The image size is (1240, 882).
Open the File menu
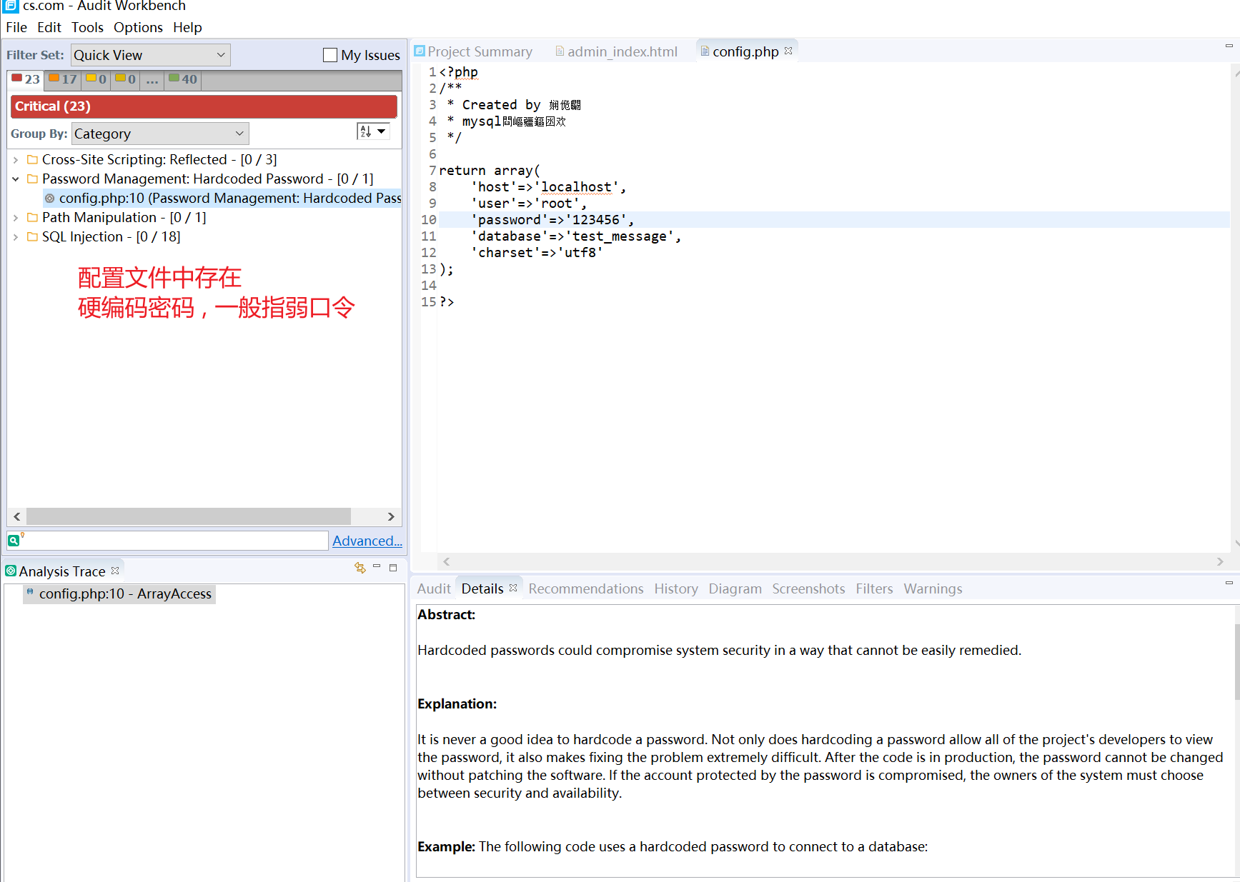16,27
